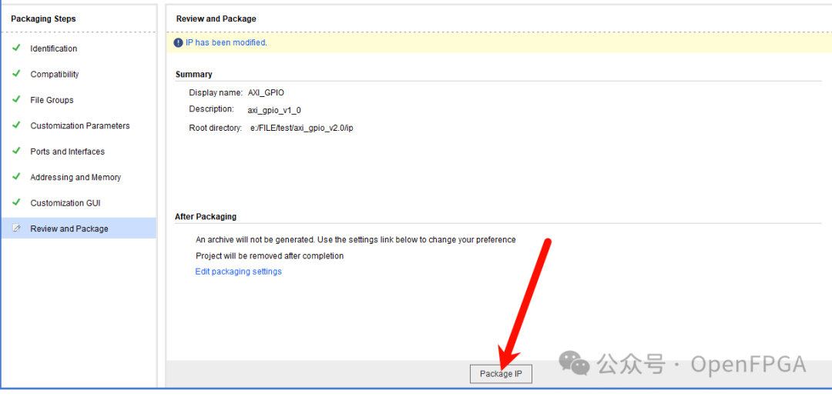Select the Customization Parameters step
This screenshot has width=832, height=397.
(x=80, y=125)
